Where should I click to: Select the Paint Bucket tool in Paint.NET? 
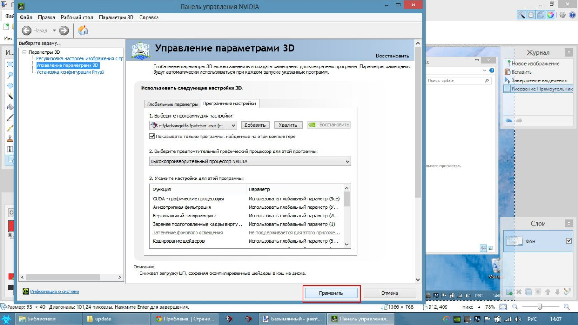coord(10,107)
